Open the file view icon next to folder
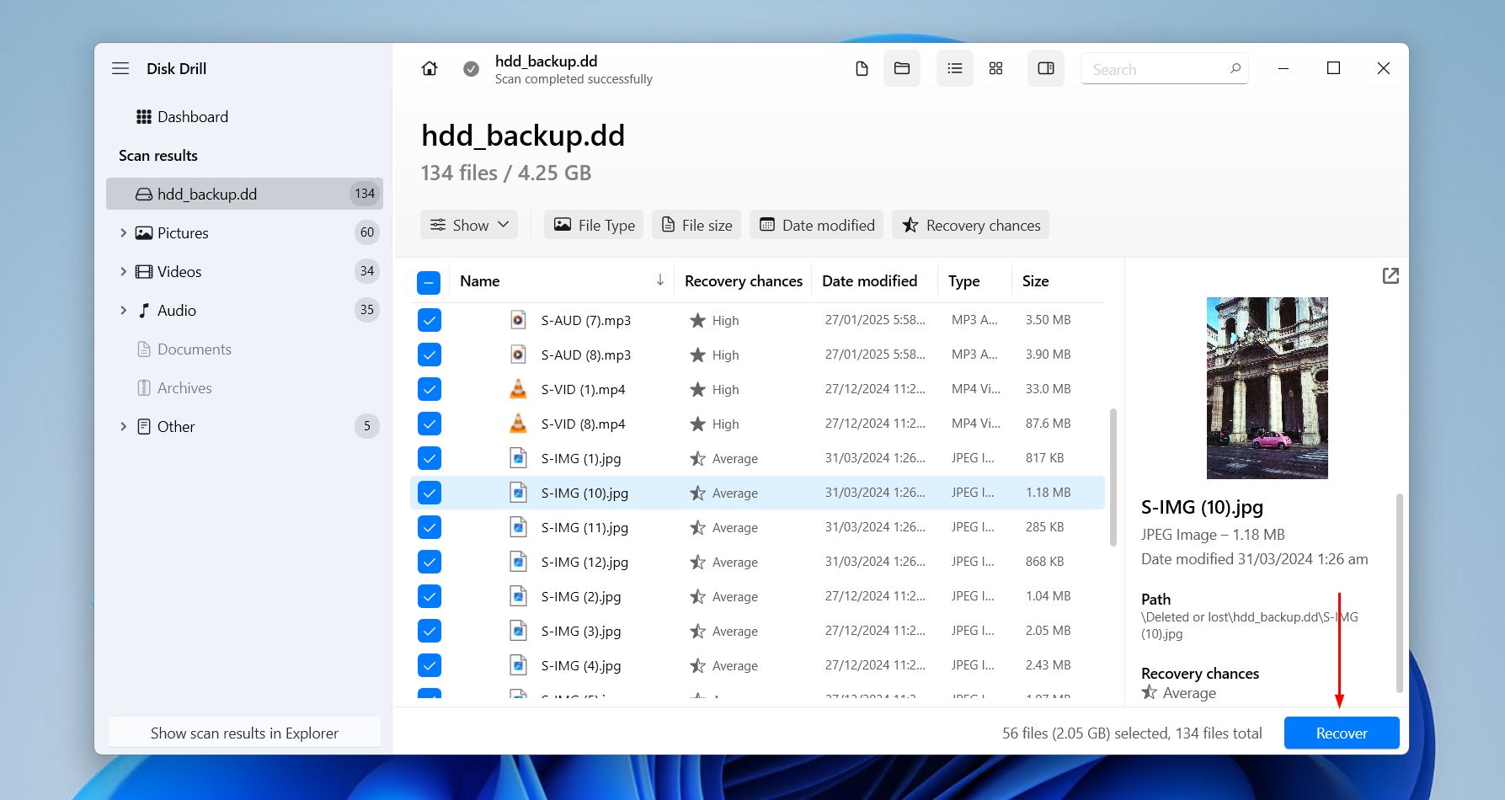1505x800 pixels. tap(861, 68)
